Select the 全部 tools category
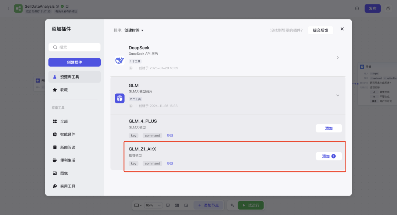Image resolution: width=397 pixels, height=215 pixels. [74, 121]
